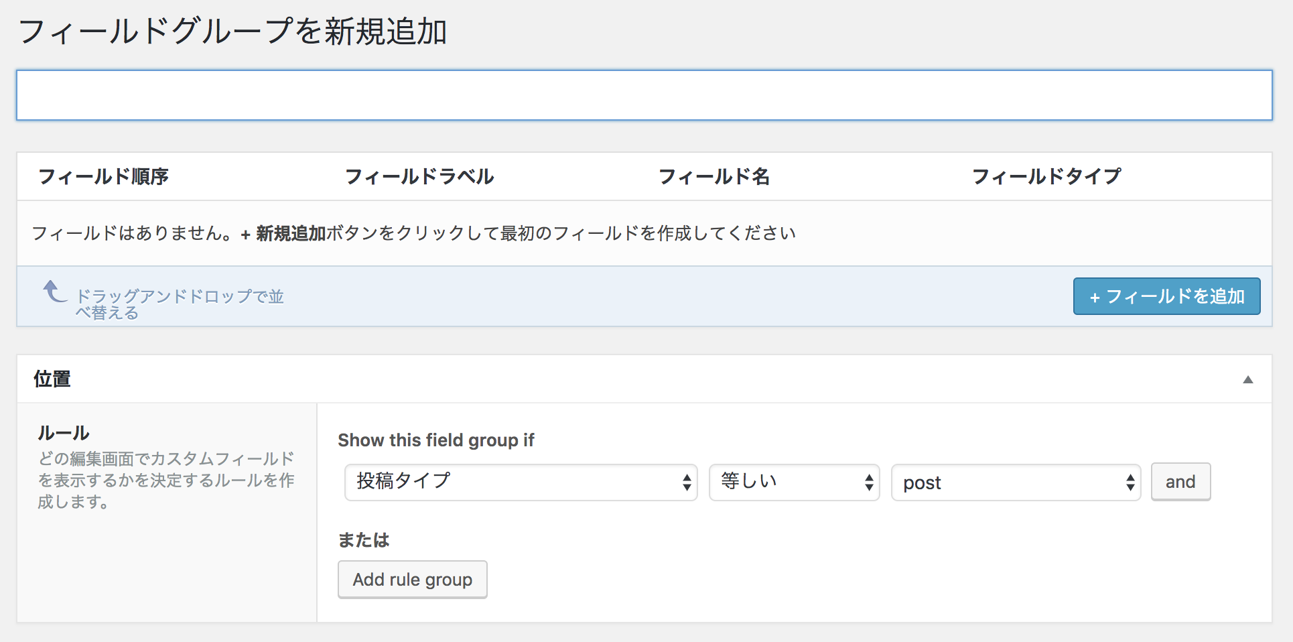This screenshot has width=1293, height=642.
Task: Click the curved drag-and-drop arrow icon
Action: point(54,292)
